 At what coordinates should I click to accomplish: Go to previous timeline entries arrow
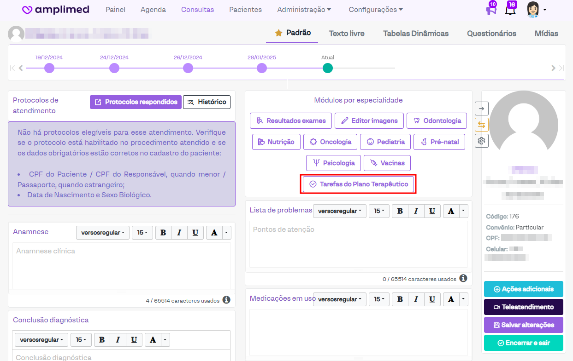coord(21,68)
